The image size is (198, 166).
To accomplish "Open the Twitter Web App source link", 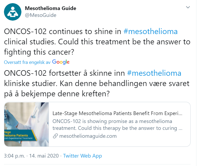I will 82,156.
